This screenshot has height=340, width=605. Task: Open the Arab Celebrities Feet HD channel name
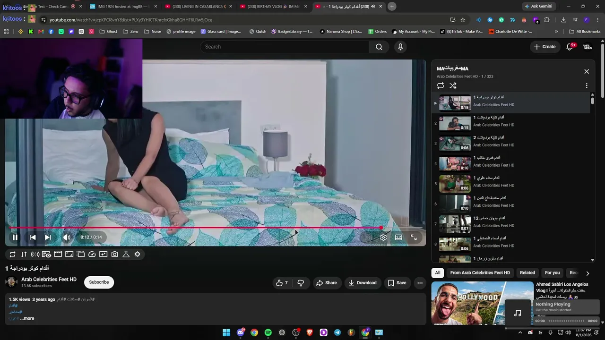pyautogui.click(x=49, y=280)
